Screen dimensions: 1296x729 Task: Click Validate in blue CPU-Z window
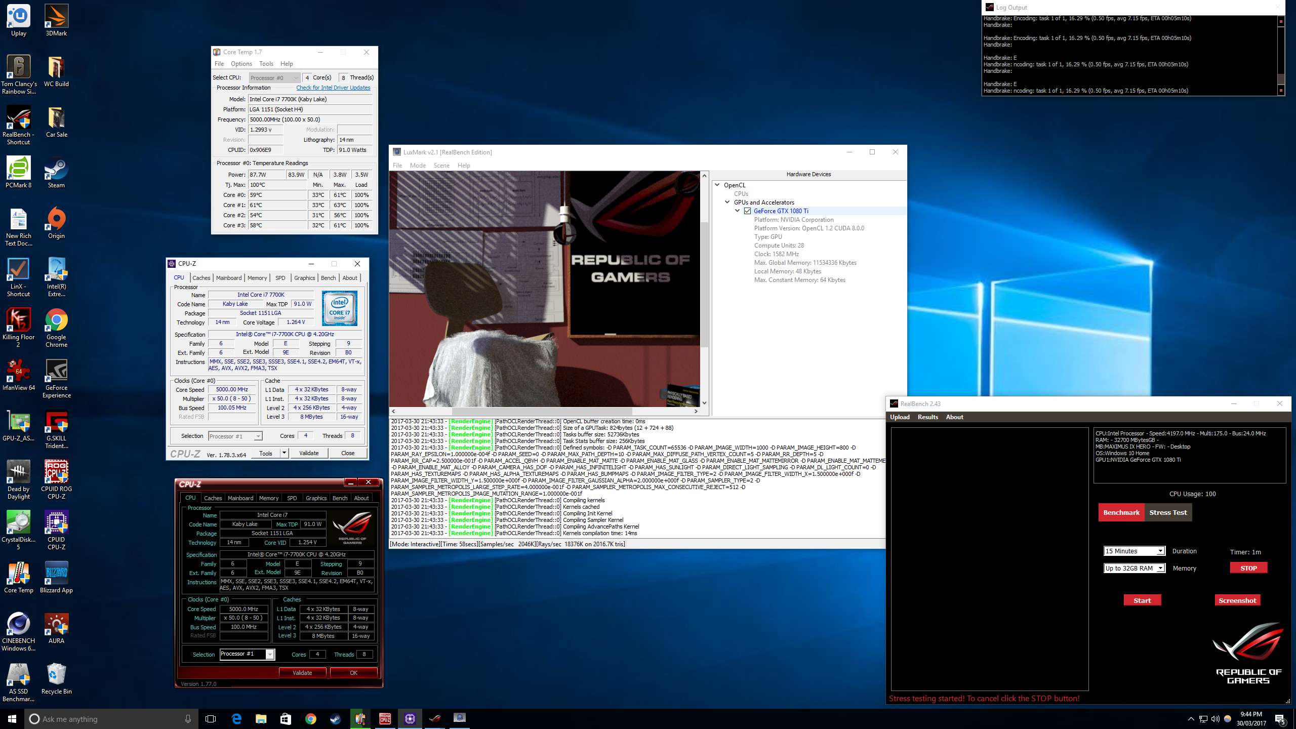[x=309, y=453]
